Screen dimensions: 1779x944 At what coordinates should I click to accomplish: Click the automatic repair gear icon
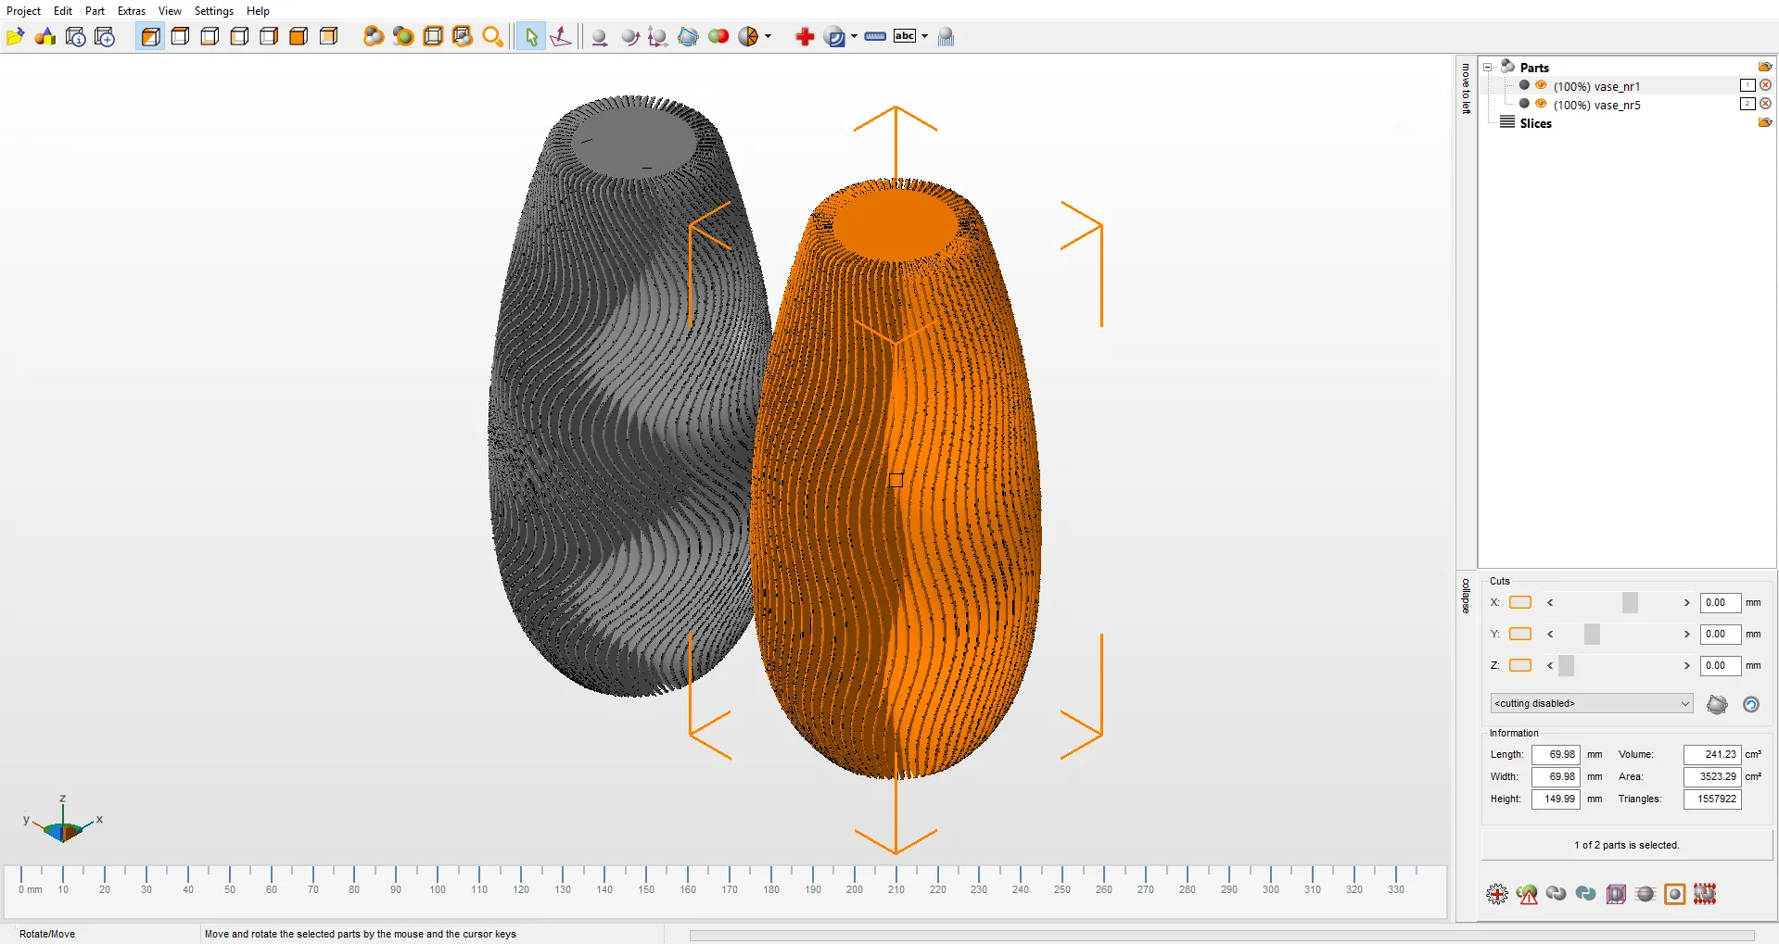tap(1496, 894)
